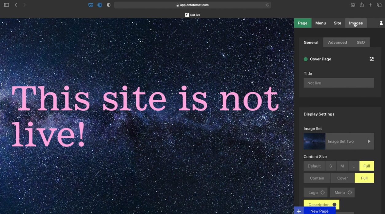Viewport: 385px width, 214px height.
Task: Expand the Image Set Two selector arrow
Action: click(x=369, y=141)
